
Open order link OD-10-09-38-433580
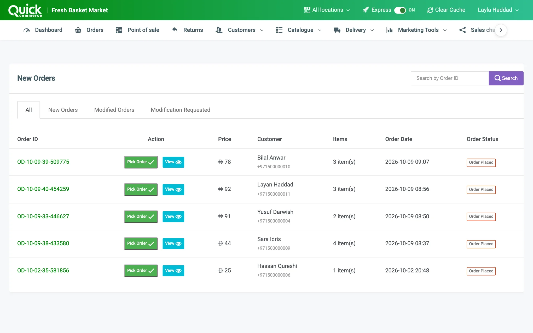(x=43, y=243)
